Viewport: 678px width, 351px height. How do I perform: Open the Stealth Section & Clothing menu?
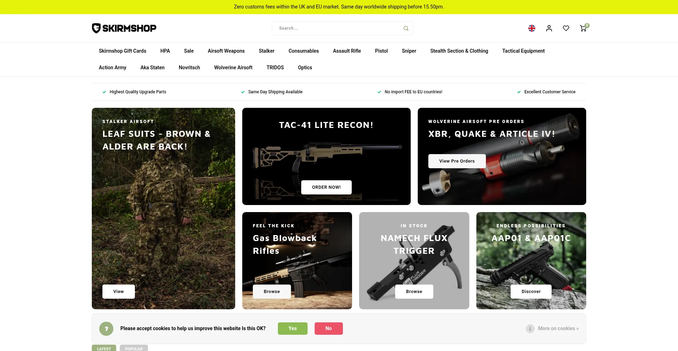pyautogui.click(x=459, y=51)
